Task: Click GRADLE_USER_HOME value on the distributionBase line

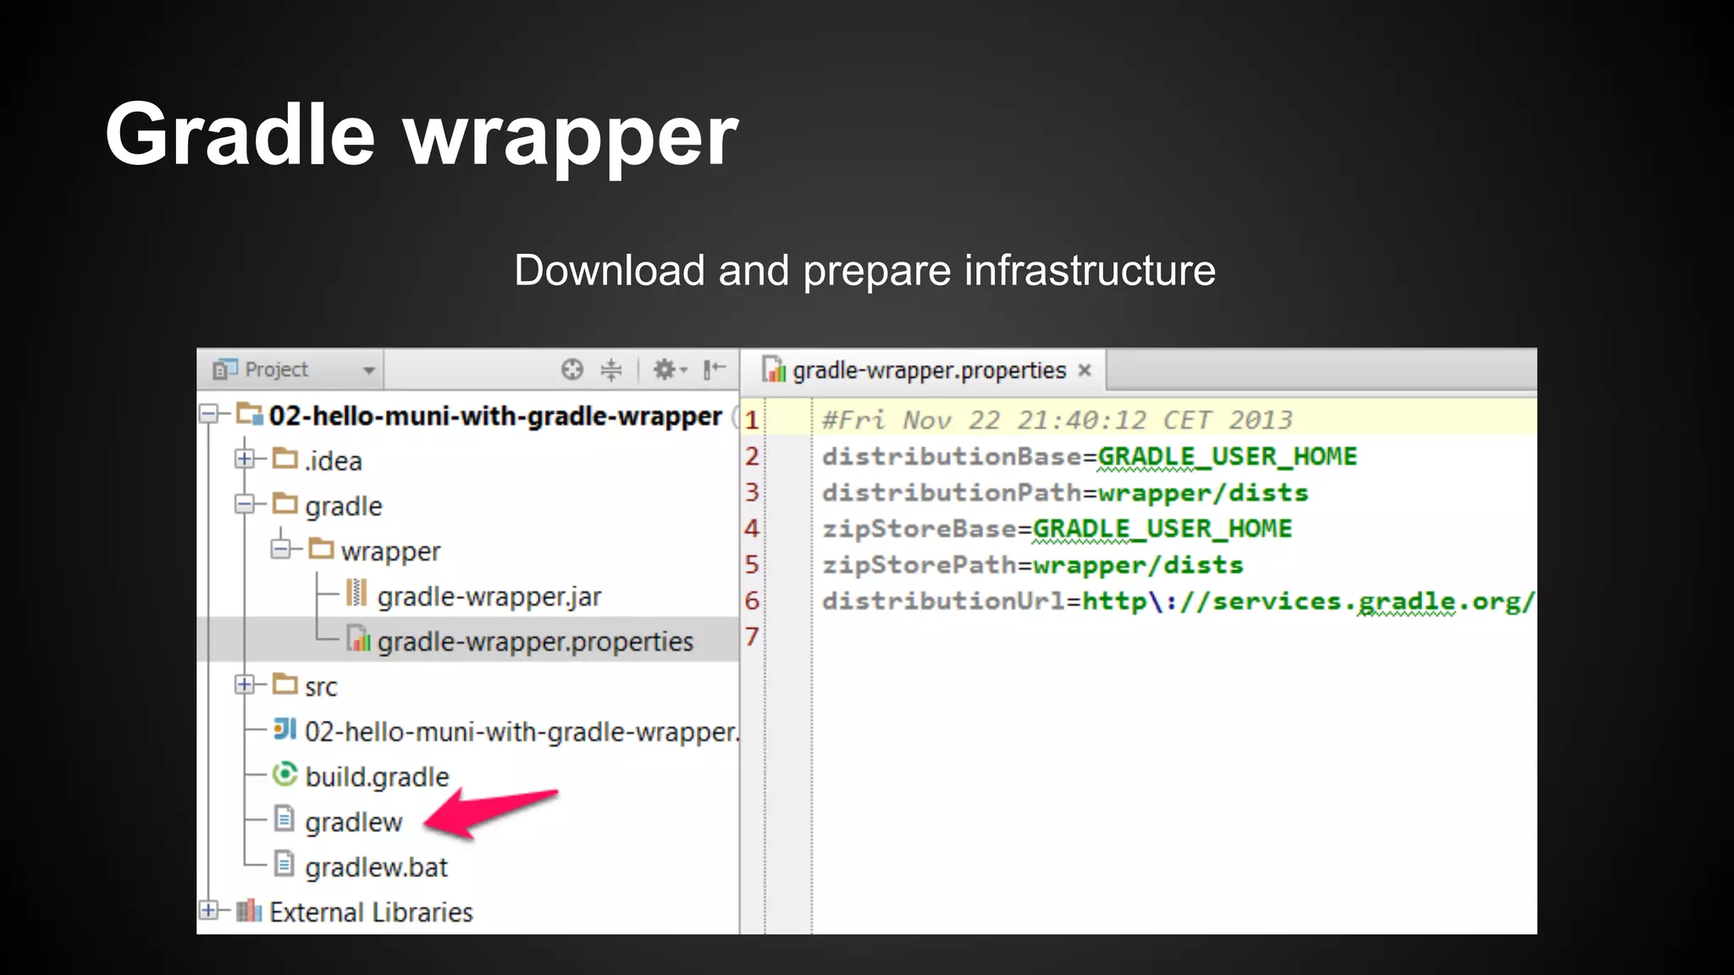Action: (1228, 456)
